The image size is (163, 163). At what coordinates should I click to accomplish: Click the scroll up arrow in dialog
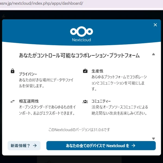tap(153, 54)
